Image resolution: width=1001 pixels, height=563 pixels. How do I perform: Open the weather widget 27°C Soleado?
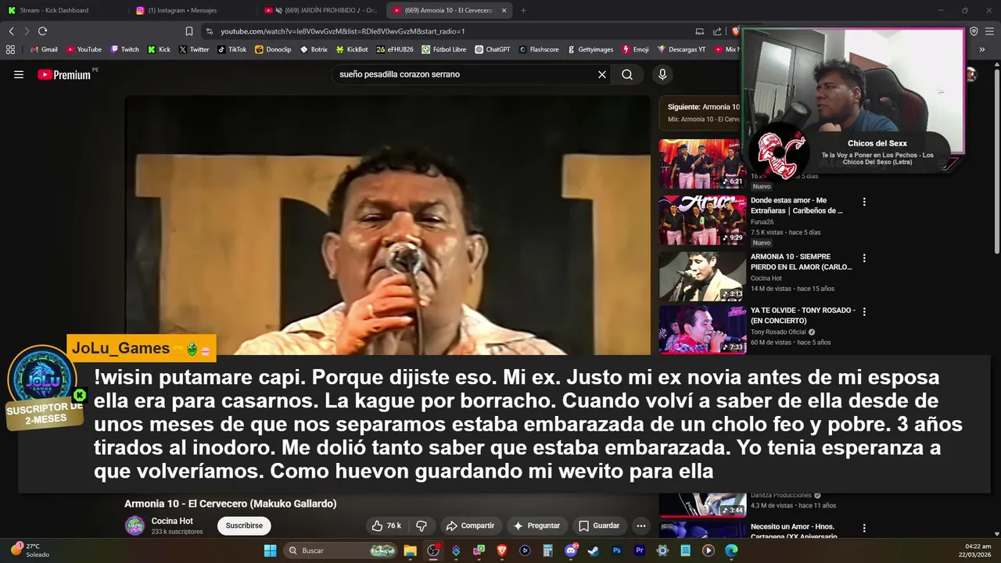point(30,550)
